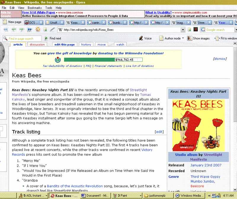Expand the Paint taskbar group arrow
The height and width of the screenshot is (199, 237).
tap(140, 196)
